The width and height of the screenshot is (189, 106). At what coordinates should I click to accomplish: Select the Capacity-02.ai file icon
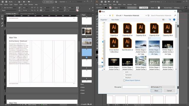(141, 28)
